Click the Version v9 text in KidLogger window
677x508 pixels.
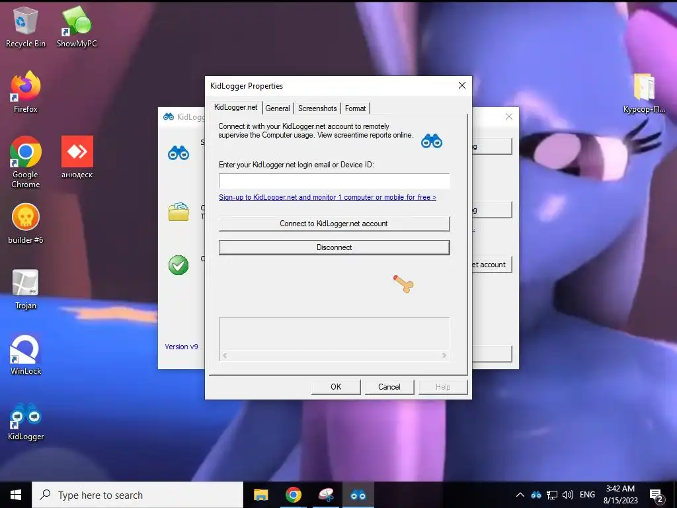(181, 347)
